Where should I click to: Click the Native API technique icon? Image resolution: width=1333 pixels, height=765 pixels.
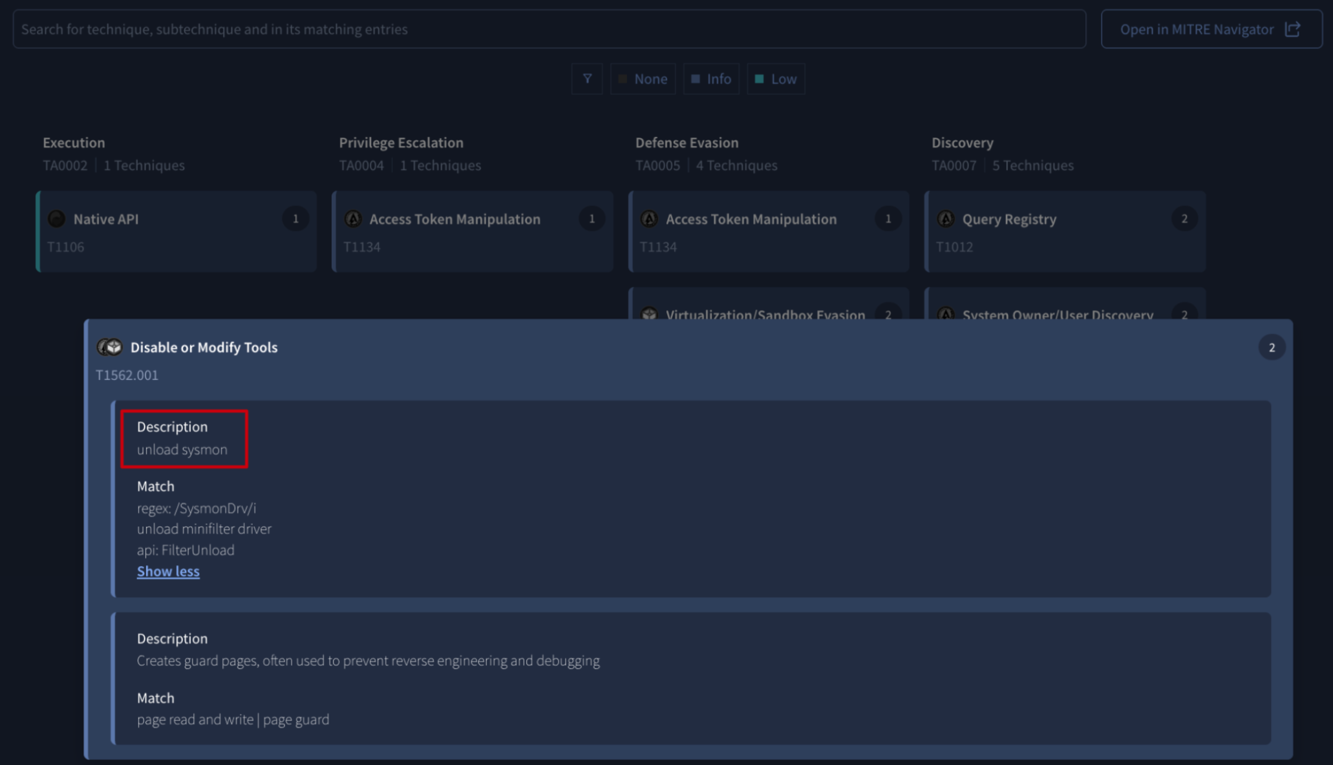point(57,219)
